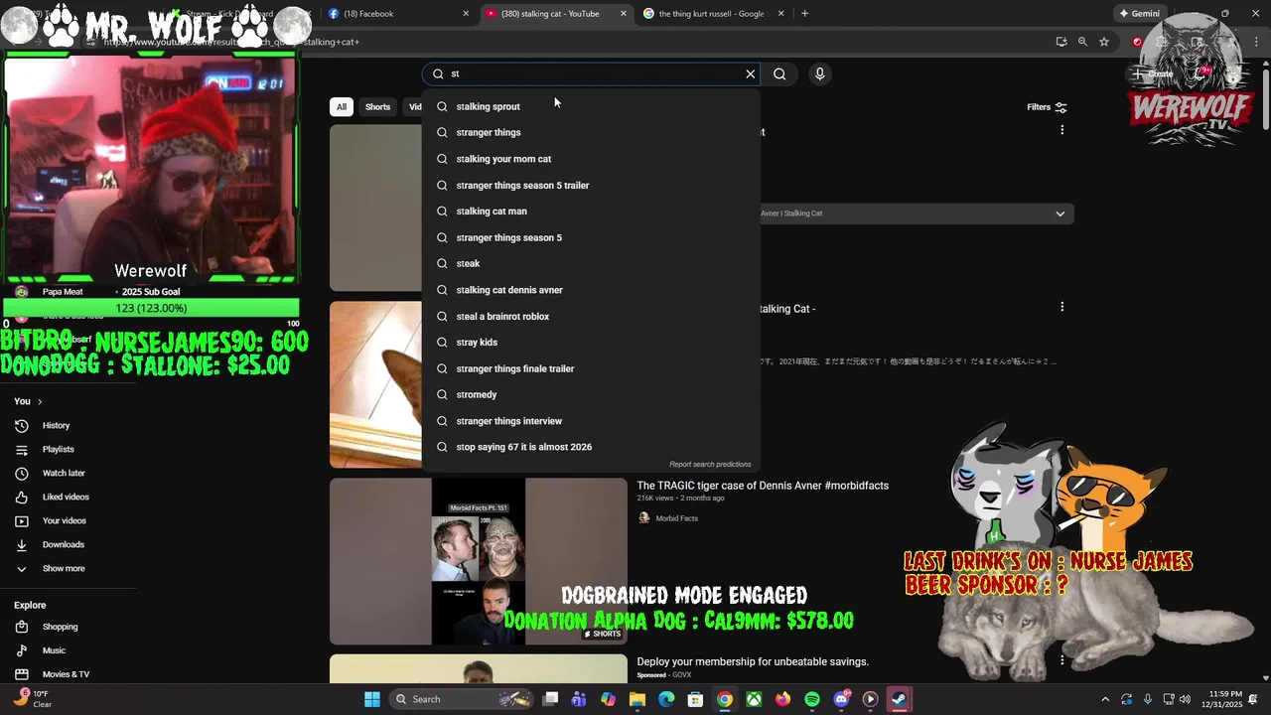Click the zoom magnifier in address bar
This screenshot has width=1271, height=715.
point(1082,42)
